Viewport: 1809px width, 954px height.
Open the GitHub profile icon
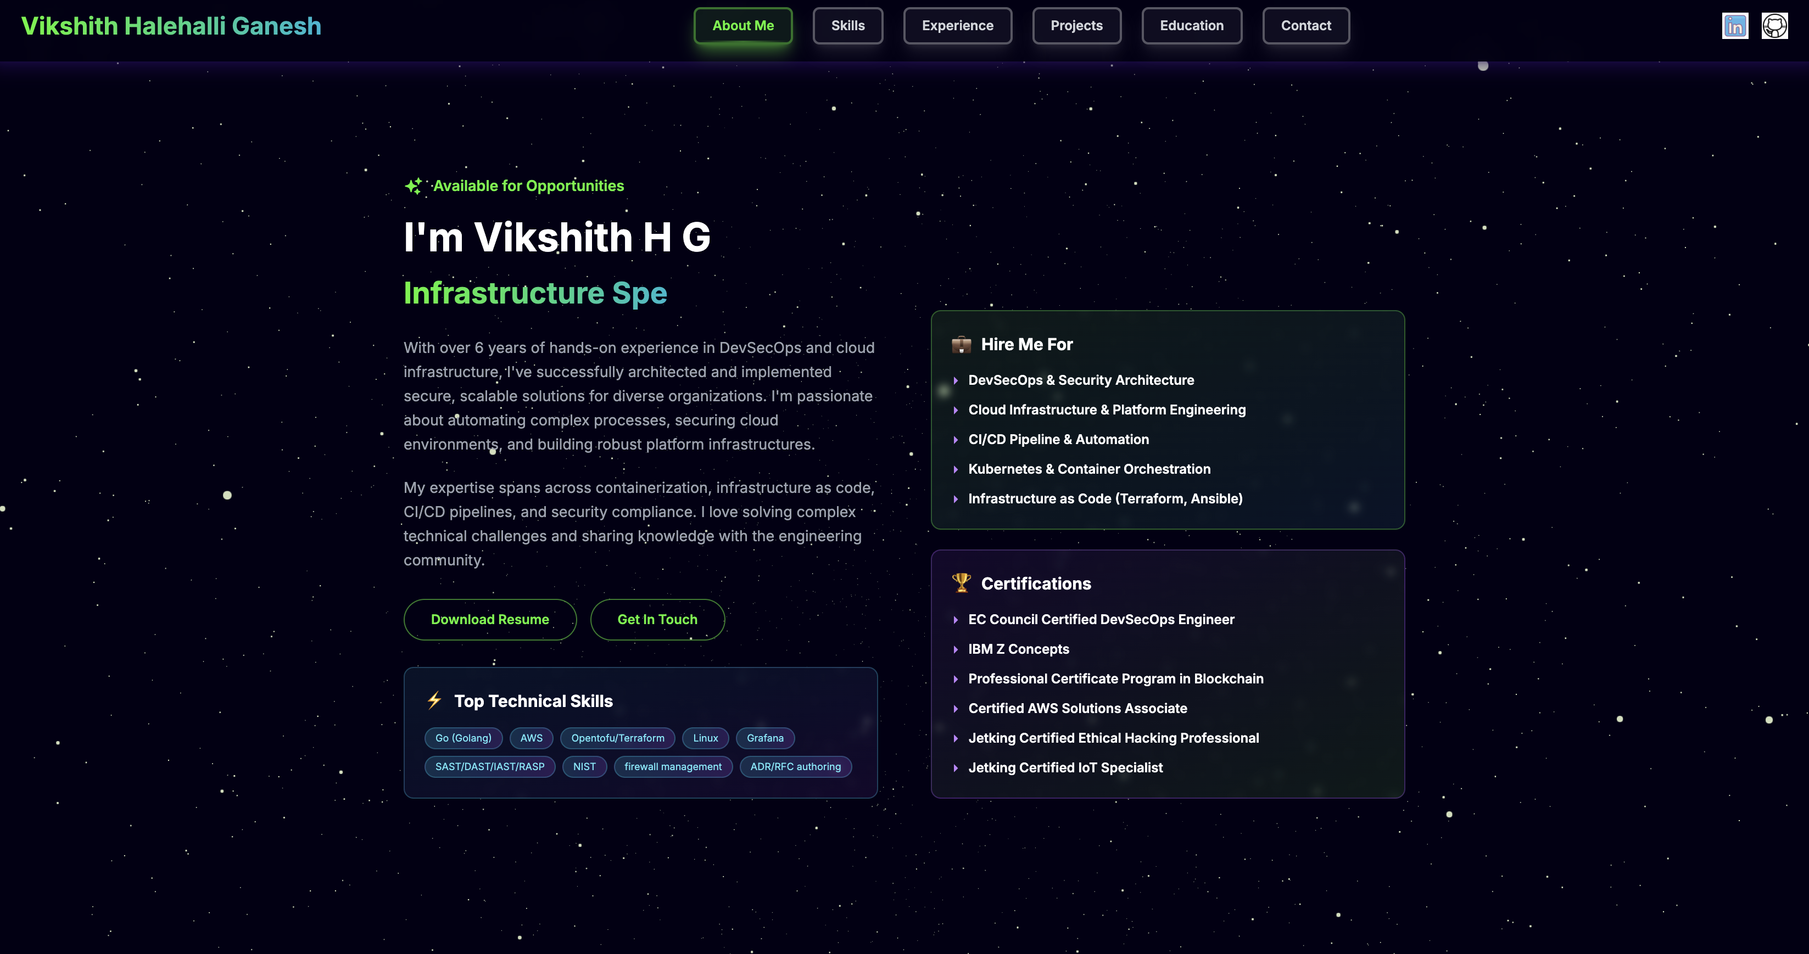click(1774, 25)
